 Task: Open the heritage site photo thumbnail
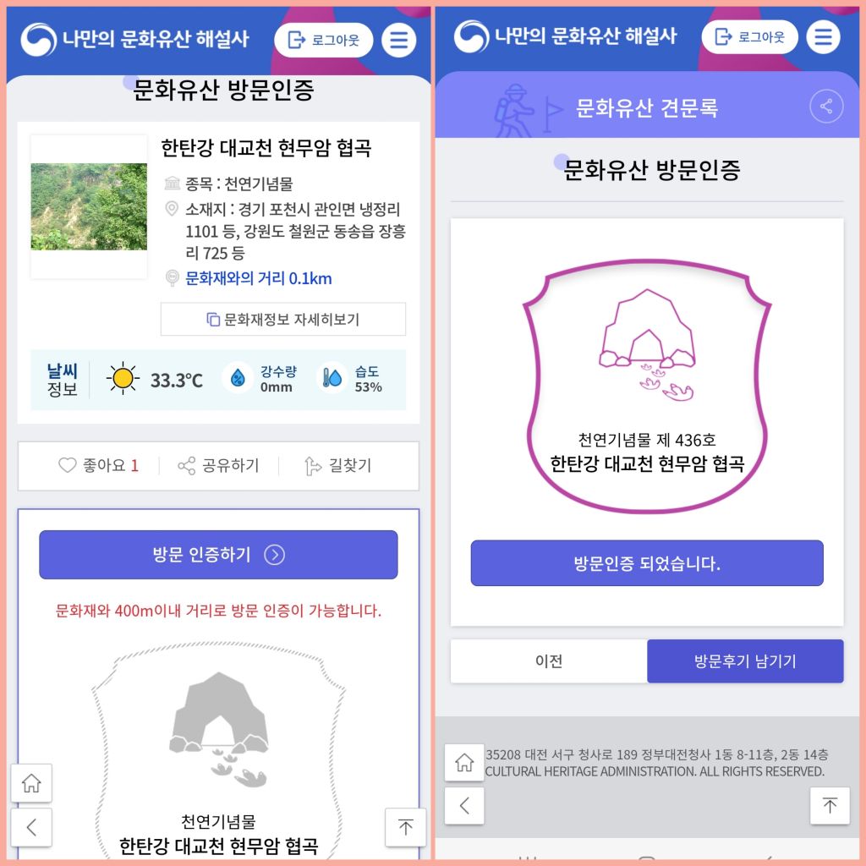coord(89,206)
